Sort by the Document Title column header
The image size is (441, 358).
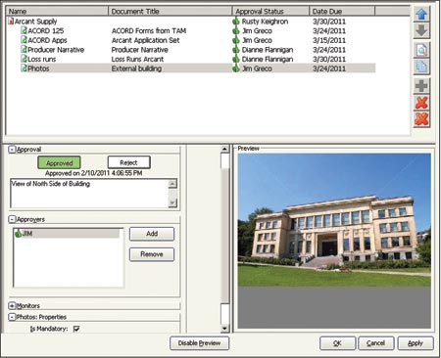pos(170,12)
